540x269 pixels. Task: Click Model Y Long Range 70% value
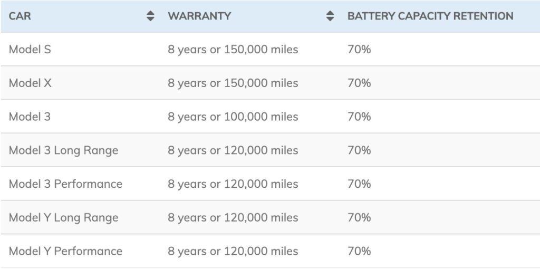point(359,217)
